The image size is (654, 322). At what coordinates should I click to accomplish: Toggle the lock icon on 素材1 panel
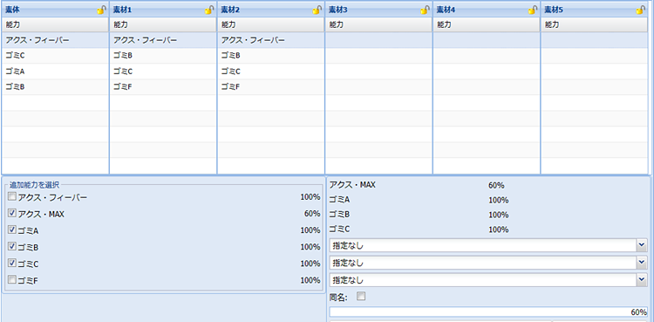click(209, 10)
